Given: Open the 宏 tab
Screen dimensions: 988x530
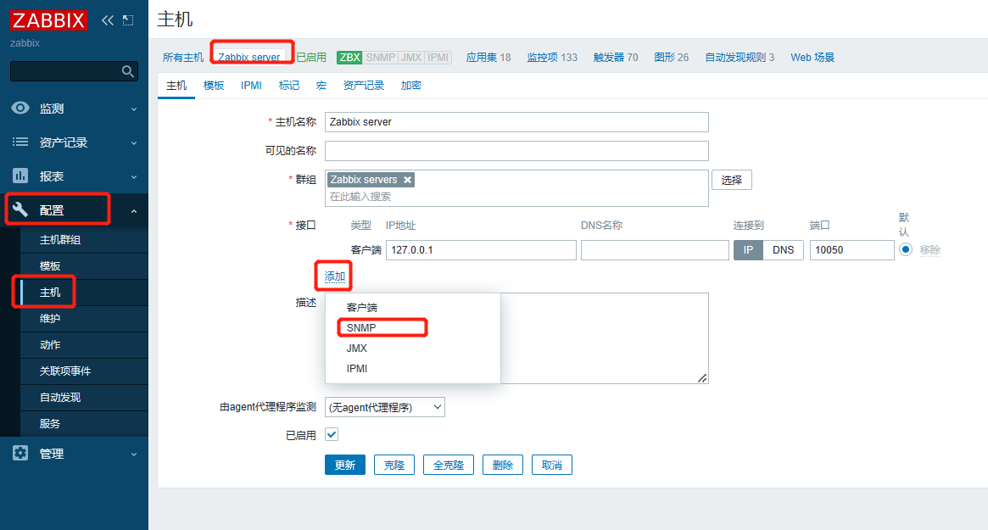Looking at the screenshot, I should (321, 85).
